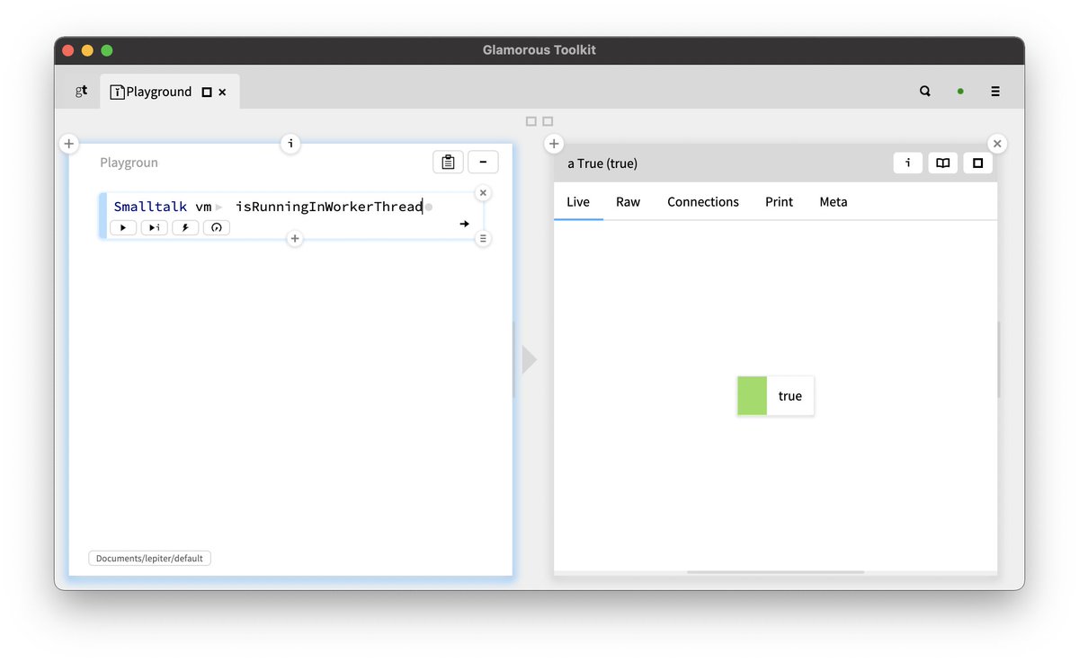Viewport: 1079px width, 662px height.
Task: Click the Playground page title field
Action: tap(129, 163)
